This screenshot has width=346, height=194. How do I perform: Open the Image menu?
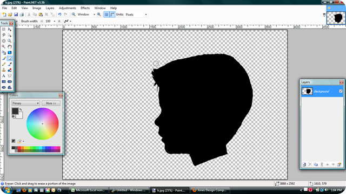pyautogui.click(x=37, y=8)
